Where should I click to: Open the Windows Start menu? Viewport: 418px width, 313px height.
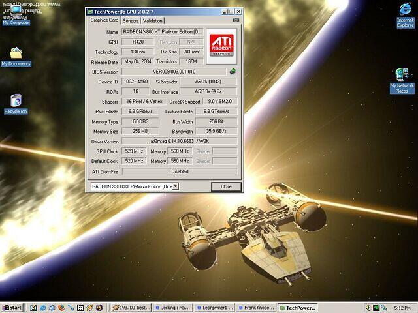tap(12, 307)
